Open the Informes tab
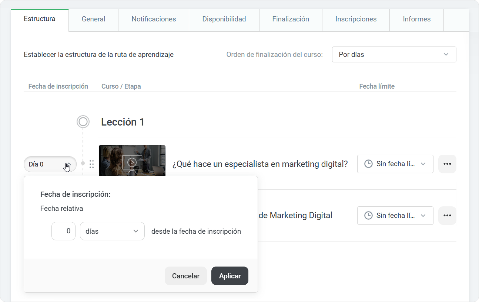Image resolution: width=479 pixels, height=302 pixels. (416, 19)
